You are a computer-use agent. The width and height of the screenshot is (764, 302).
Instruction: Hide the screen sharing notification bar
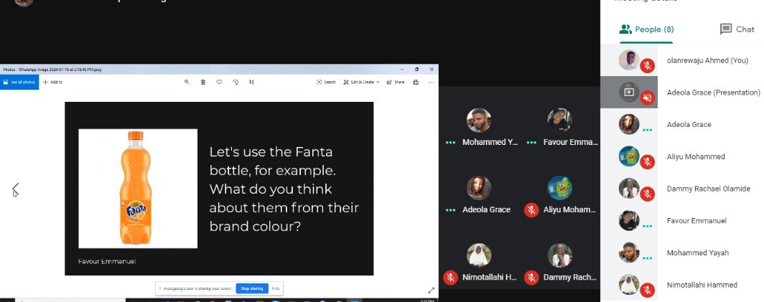276,288
